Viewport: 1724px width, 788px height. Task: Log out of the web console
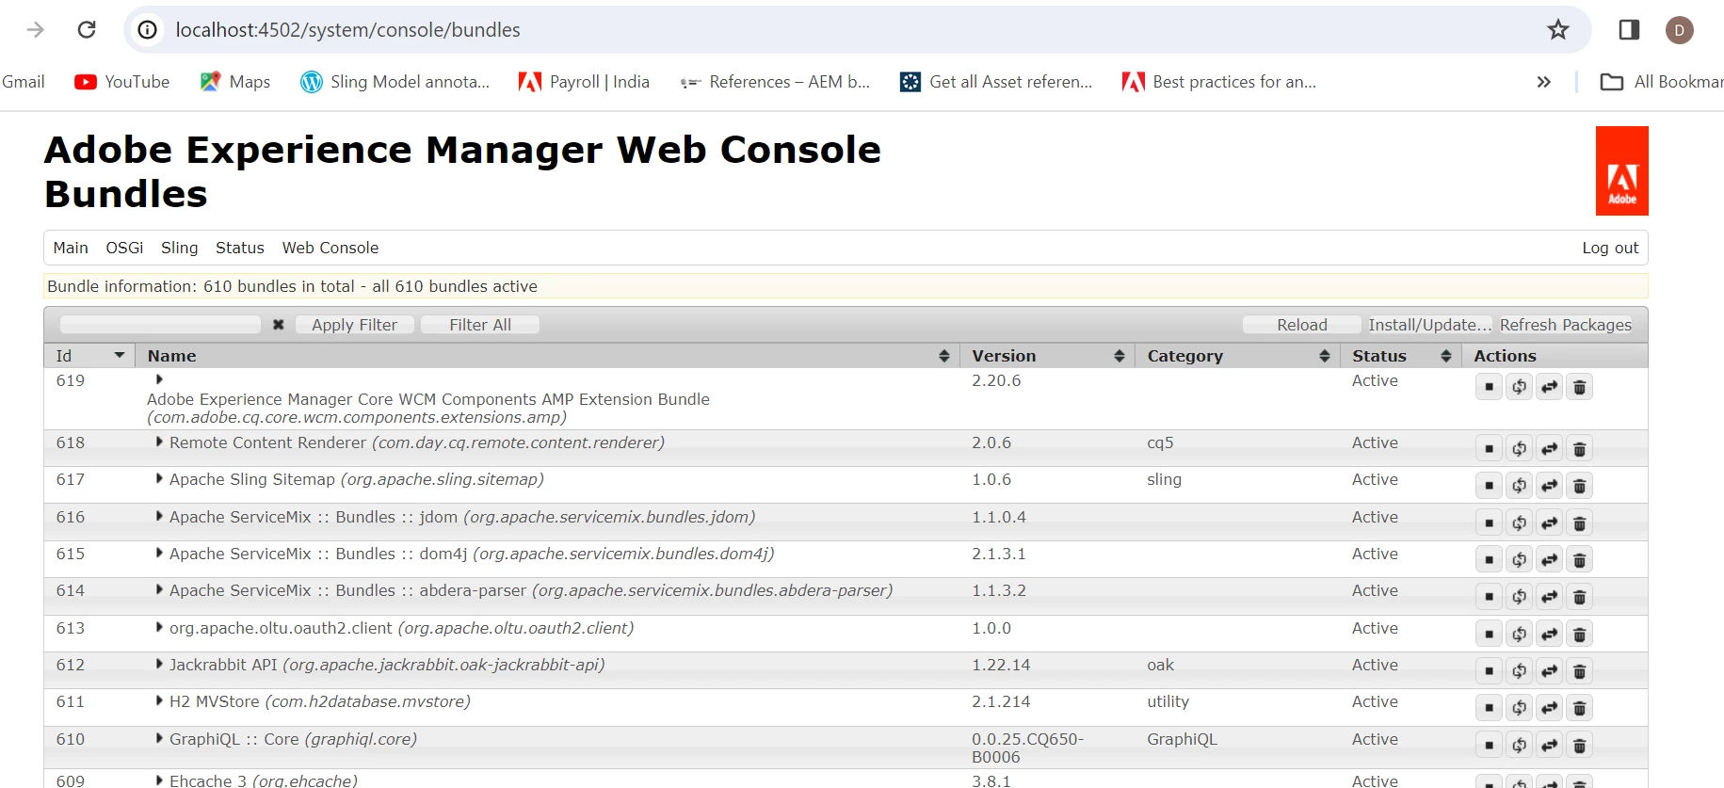pyautogui.click(x=1610, y=248)
